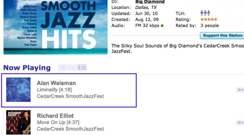Click the Liminality track title

tap(47, 90)
